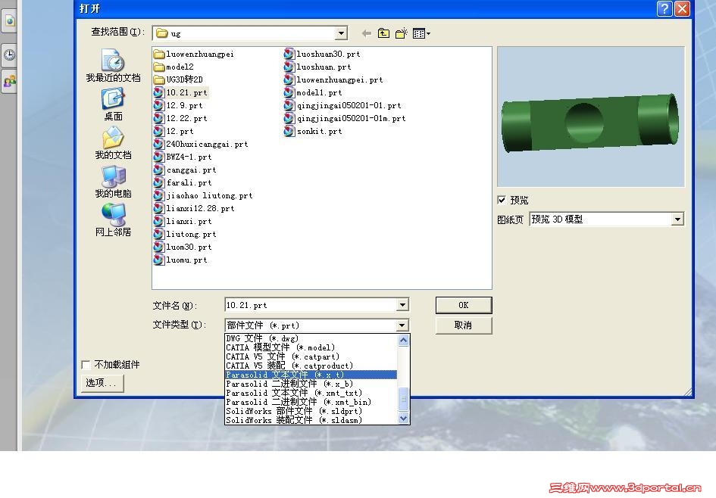Choose SolidWorks 部件文件 (*.sldprt) type
716x498 pixels.
click(x=311, y=412)
